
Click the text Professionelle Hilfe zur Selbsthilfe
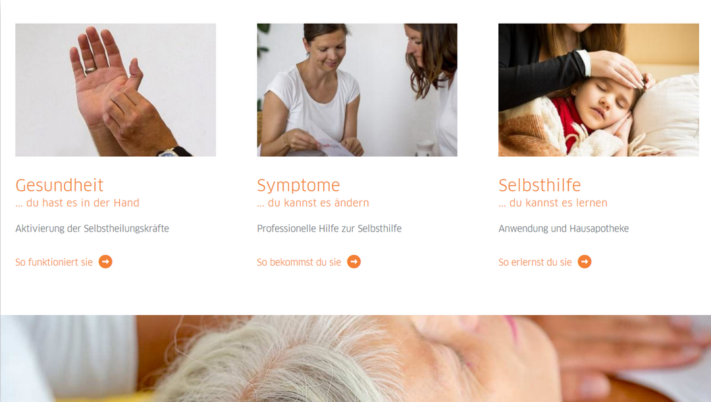[329, 228]
